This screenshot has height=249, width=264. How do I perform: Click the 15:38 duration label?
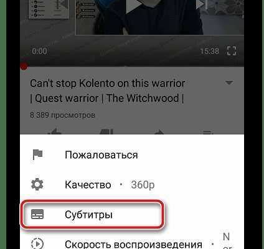pyautogui.click(x=209, y=51)
